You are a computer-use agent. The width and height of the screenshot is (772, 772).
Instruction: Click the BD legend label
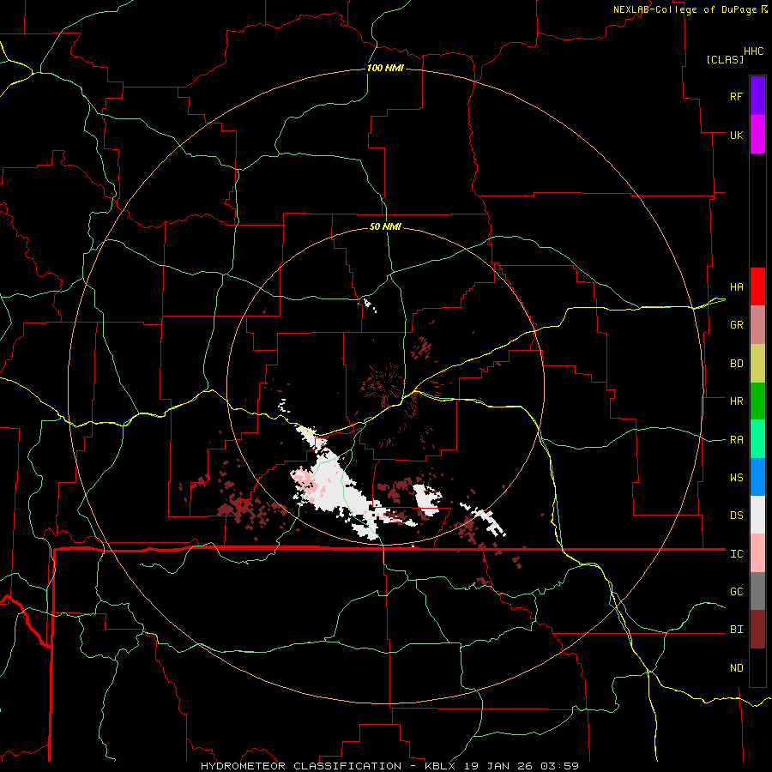[736, 364]
